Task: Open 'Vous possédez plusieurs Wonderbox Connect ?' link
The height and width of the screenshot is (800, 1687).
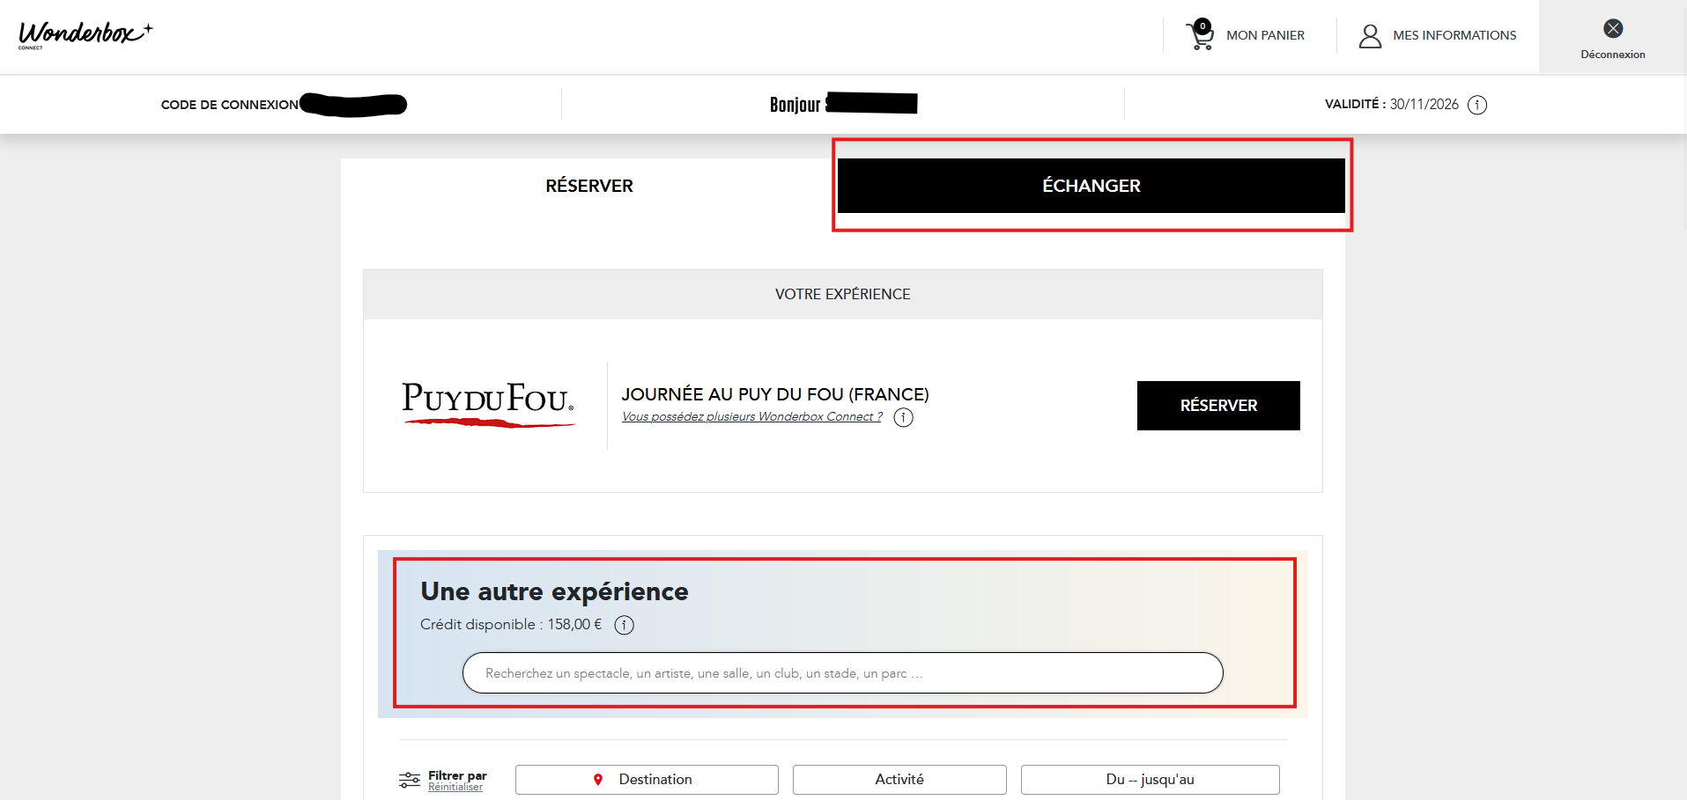Action: pos(752,416)
